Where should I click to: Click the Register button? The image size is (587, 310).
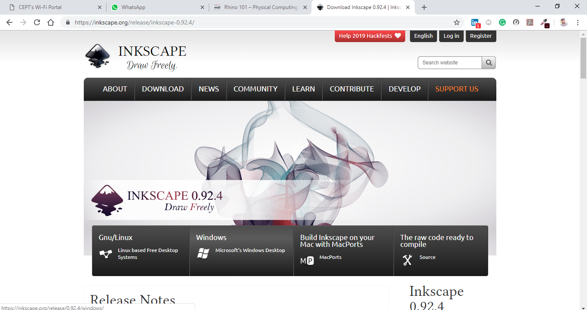[x=481, y=36]
